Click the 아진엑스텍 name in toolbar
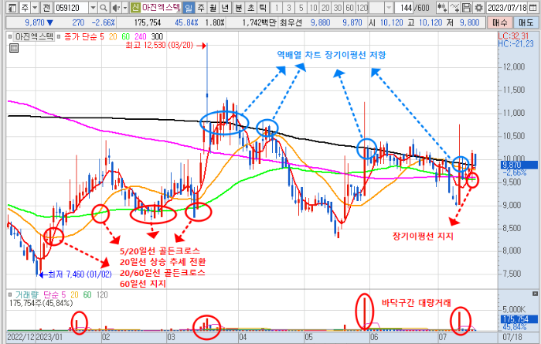 coord(161,8)
